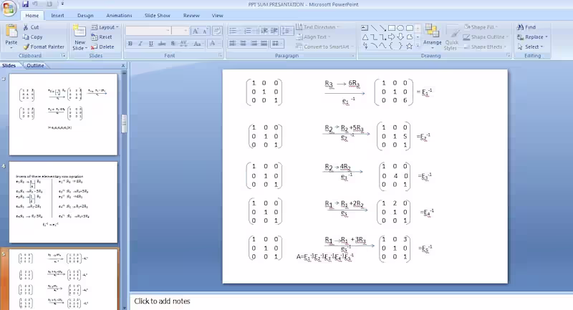The image size is (573, 310).
Task: Open the Office Button menu
Action: coord(8,8)
